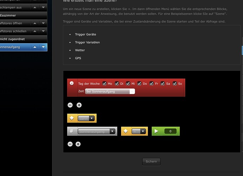Open the Bei Sonnenaufgang time dropdown
Screen dimensions: 243x176
(110, 92)
